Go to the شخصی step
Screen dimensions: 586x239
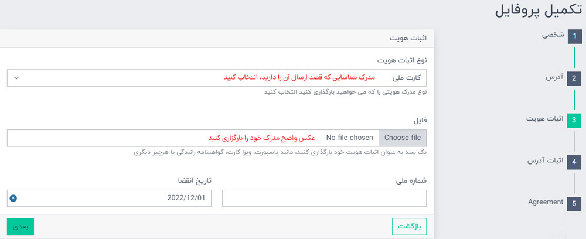553,35
